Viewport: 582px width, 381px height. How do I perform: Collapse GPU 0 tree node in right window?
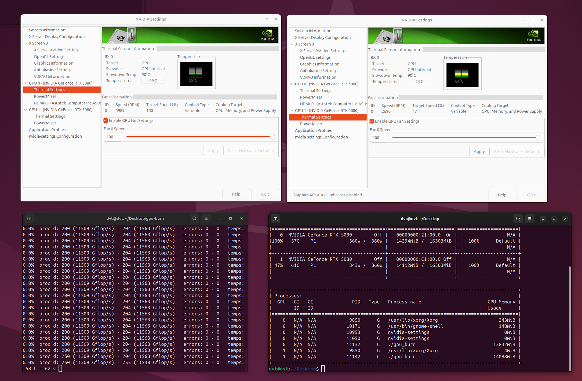[x=292, y=84]
